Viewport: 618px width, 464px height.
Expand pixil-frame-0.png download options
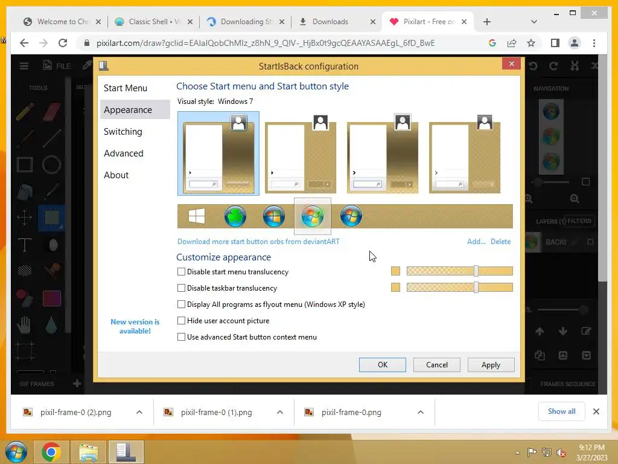(x=421, y=412)
